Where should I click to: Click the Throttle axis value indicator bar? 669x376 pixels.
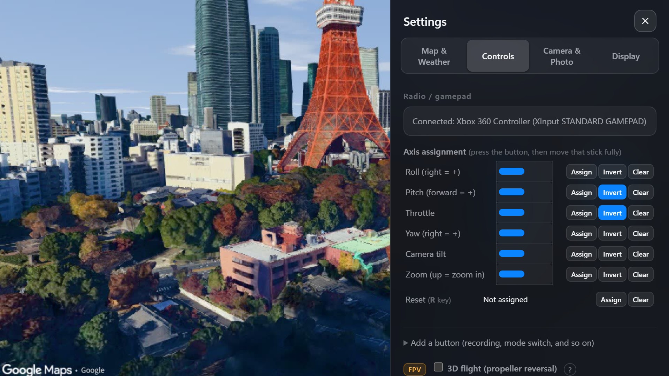(x=524, y=212)
